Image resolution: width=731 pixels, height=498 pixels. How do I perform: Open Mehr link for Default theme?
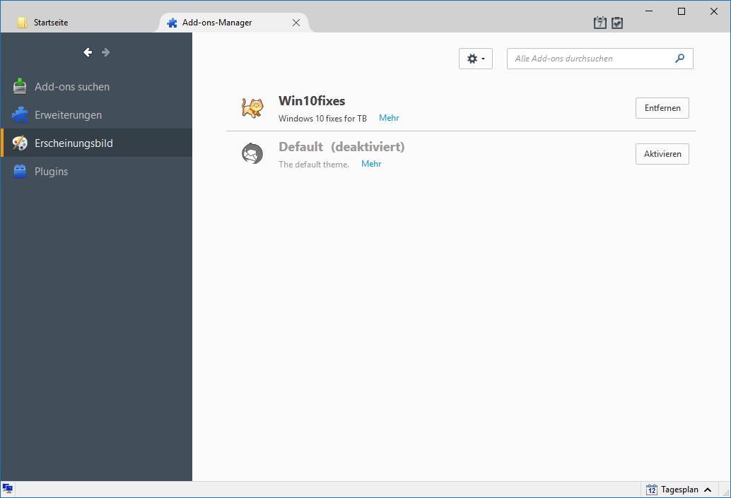(371, 163)
